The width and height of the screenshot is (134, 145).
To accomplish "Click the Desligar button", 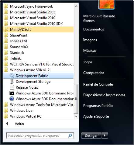I will click(91, 136).
